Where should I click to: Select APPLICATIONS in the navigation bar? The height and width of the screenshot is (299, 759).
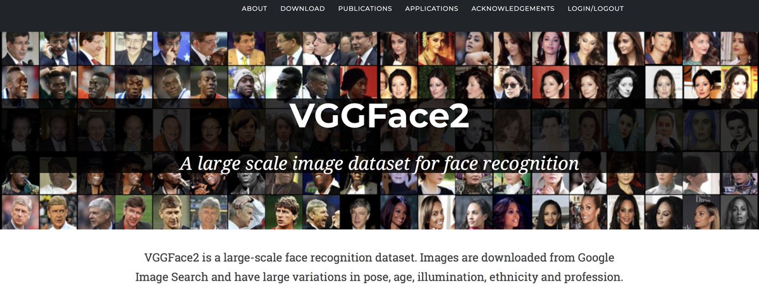coord(431,9)
